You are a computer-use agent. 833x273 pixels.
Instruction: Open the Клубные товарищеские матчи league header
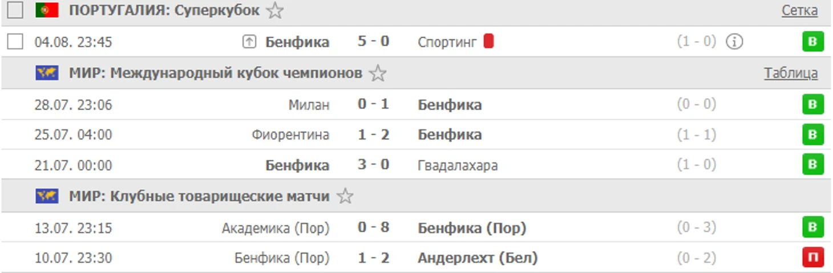pos(199,197)
